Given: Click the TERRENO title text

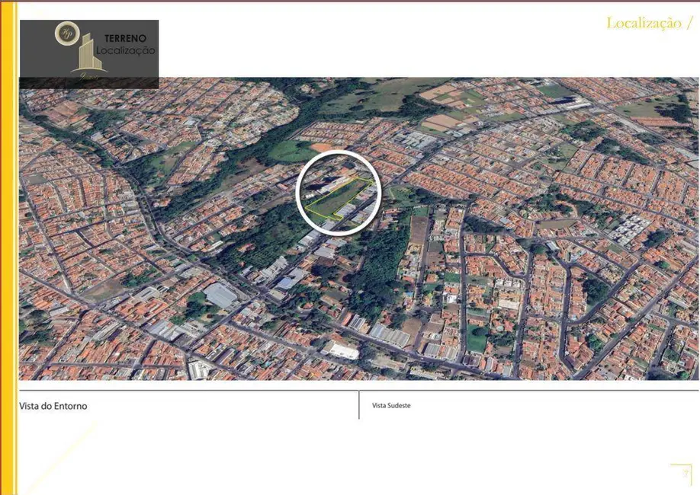Looking at the screenshot, I should [125, 37].
